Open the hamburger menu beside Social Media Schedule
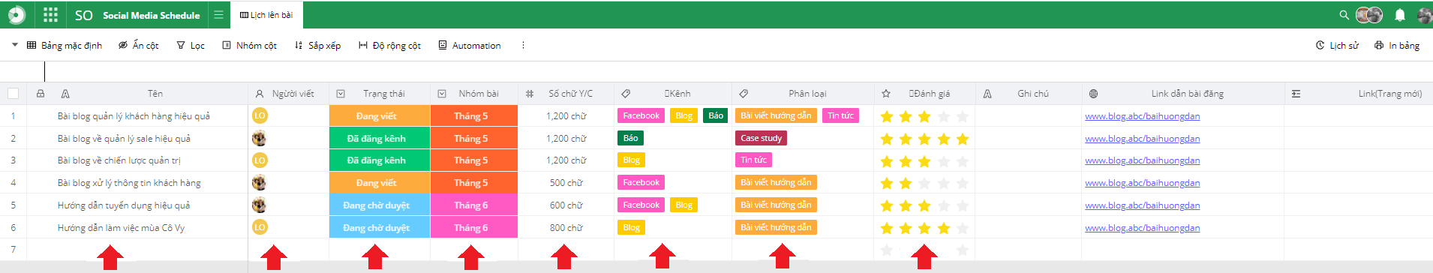Viewport: 1433px width, 273px height. [x=218, y=14]
